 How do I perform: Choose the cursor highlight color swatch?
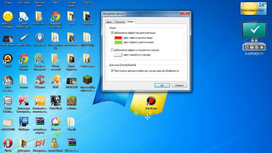pos(118,55)
